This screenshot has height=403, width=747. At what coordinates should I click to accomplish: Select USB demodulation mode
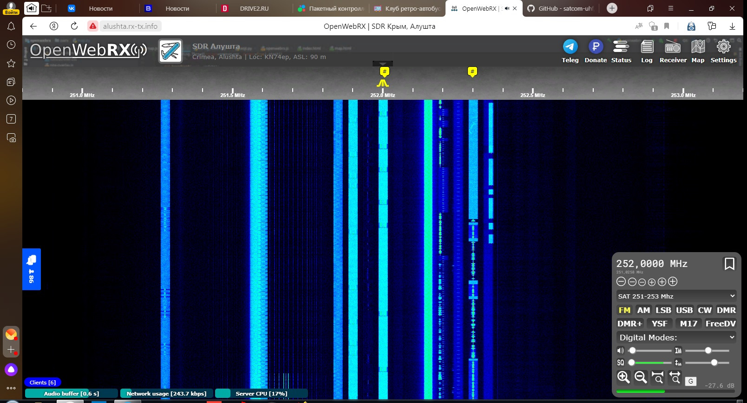click(684, 310)
